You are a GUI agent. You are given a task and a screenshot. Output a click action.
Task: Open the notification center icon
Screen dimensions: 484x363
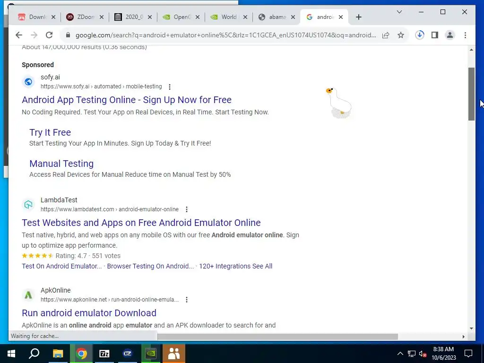[468, 354]
